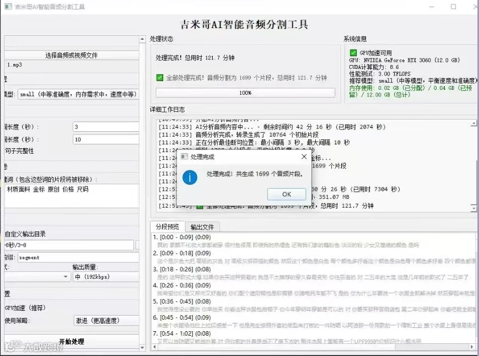Click the 推荐模型: small text line
The image size is (479, 356).
click(x=413, y=80)
